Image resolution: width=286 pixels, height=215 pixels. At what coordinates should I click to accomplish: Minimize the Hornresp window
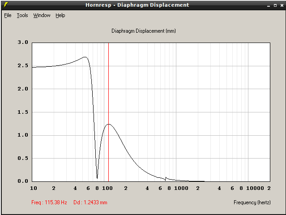coord(269,5)
